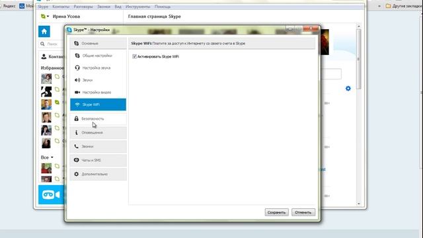Click the voicemail video icon at bottom left
Viewport: 423px width, 238px height.
(x=52, y=194)
